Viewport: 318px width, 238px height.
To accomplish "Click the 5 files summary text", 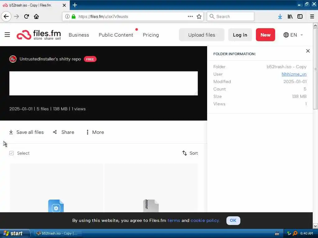I will click(43, 109).
